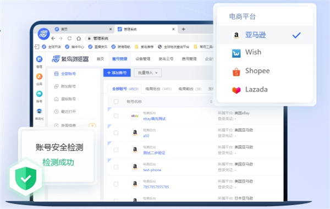
Task: Toggle the select-all checkbox in the table header
Action: pos(116,102)
